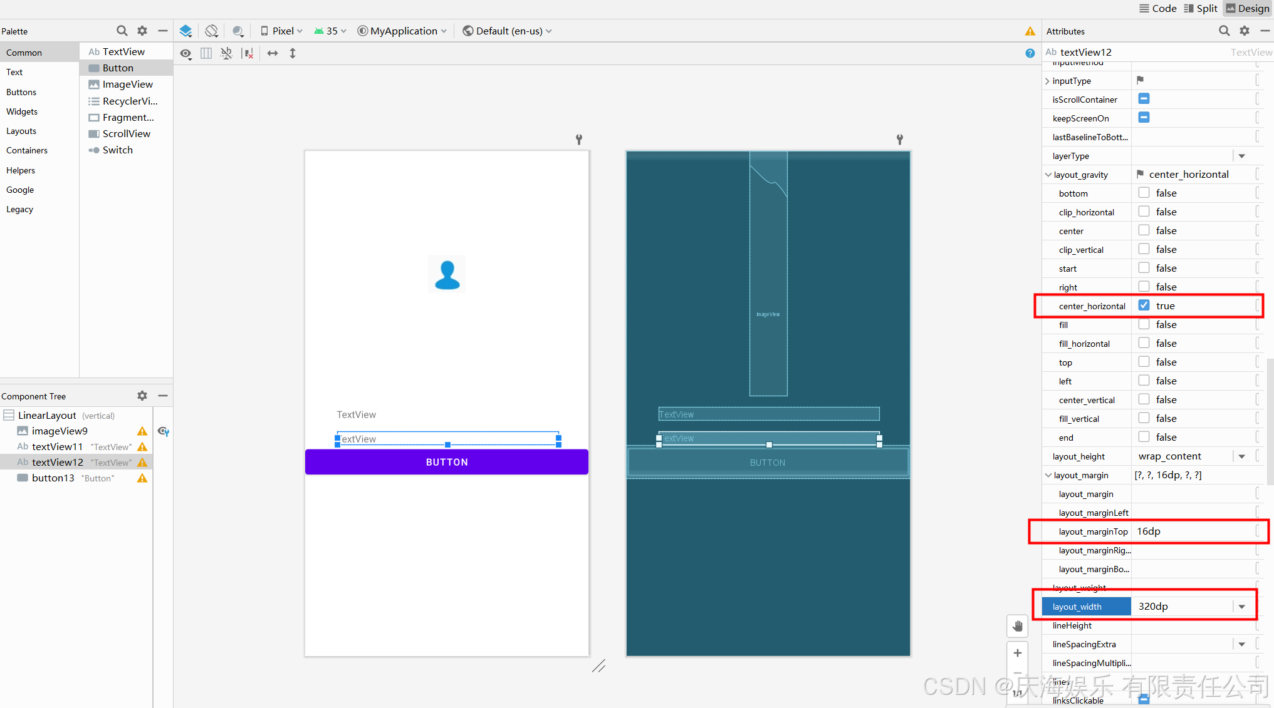Viewport: 1274px width, 708px height.
Task: Click the orientation rotate icon in toolbar
Action: point(212,31)
